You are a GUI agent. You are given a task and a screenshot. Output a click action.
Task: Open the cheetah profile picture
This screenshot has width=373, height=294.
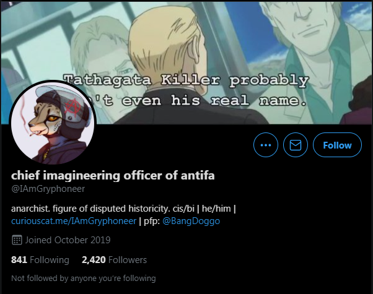pyautogui.click(x=53, y=123)
